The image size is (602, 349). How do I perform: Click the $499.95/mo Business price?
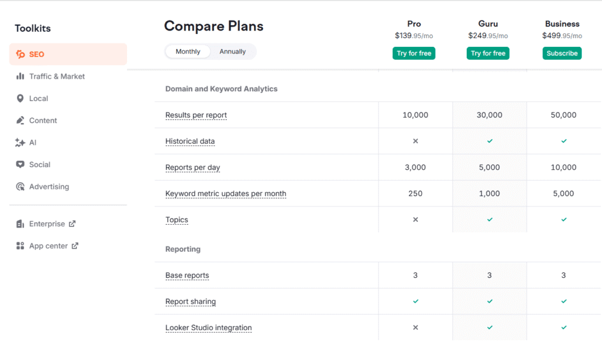562,36
